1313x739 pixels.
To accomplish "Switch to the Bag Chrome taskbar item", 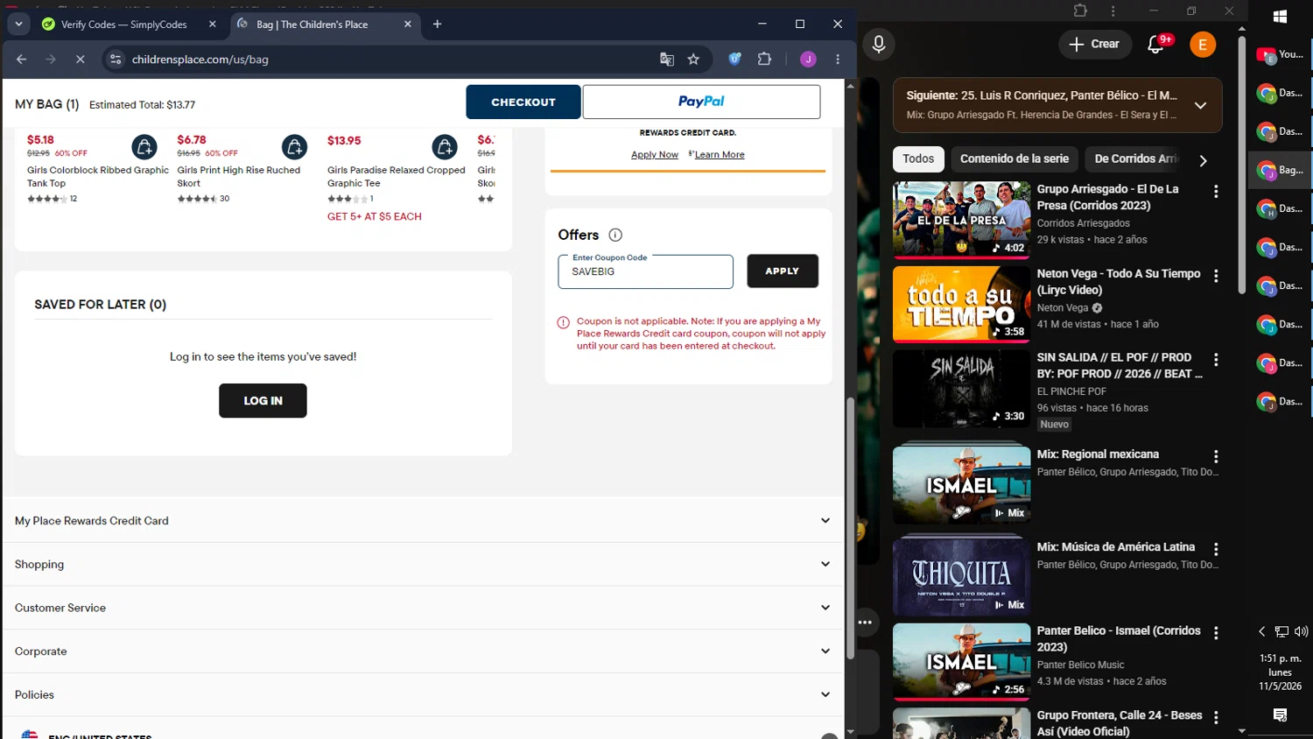I will [x=1281, y=170].
